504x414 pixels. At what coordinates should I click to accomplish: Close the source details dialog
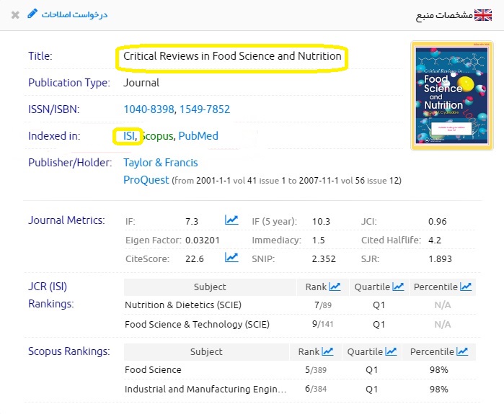point(15,14)
